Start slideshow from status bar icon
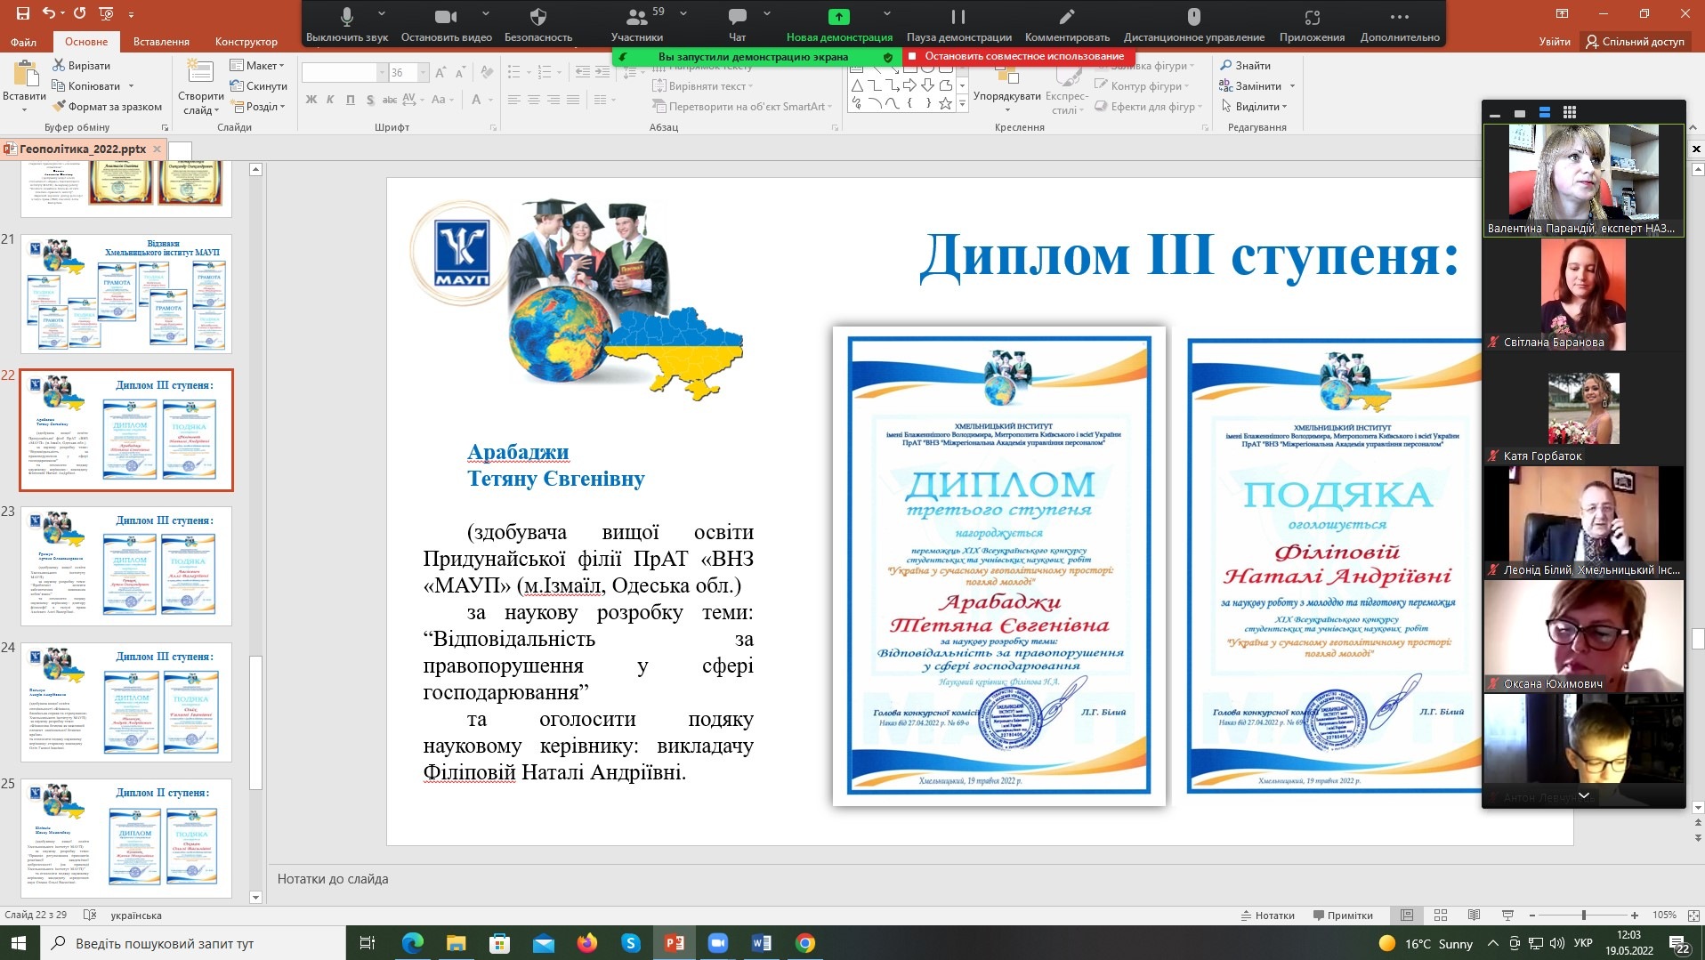This screenshot has width=1705, height=960. [x=1507, y=915]
